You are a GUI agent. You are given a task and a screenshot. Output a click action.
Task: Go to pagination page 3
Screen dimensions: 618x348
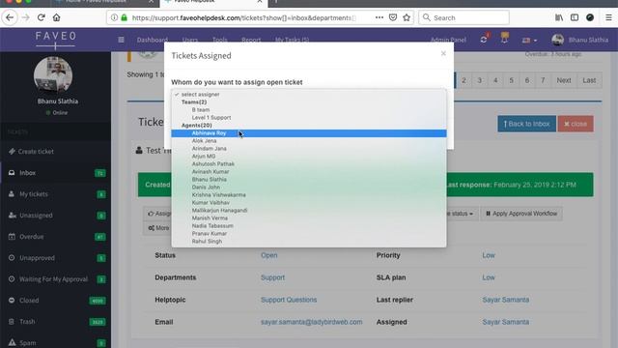point(480,80)
